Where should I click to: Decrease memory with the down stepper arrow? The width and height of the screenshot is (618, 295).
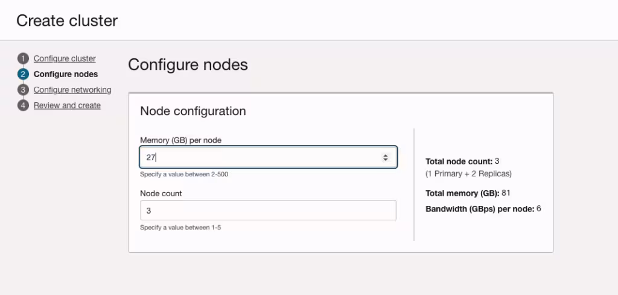(386, 160)
